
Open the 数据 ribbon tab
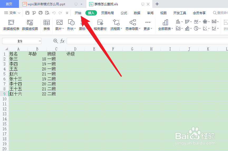click(x=137, y=13)
